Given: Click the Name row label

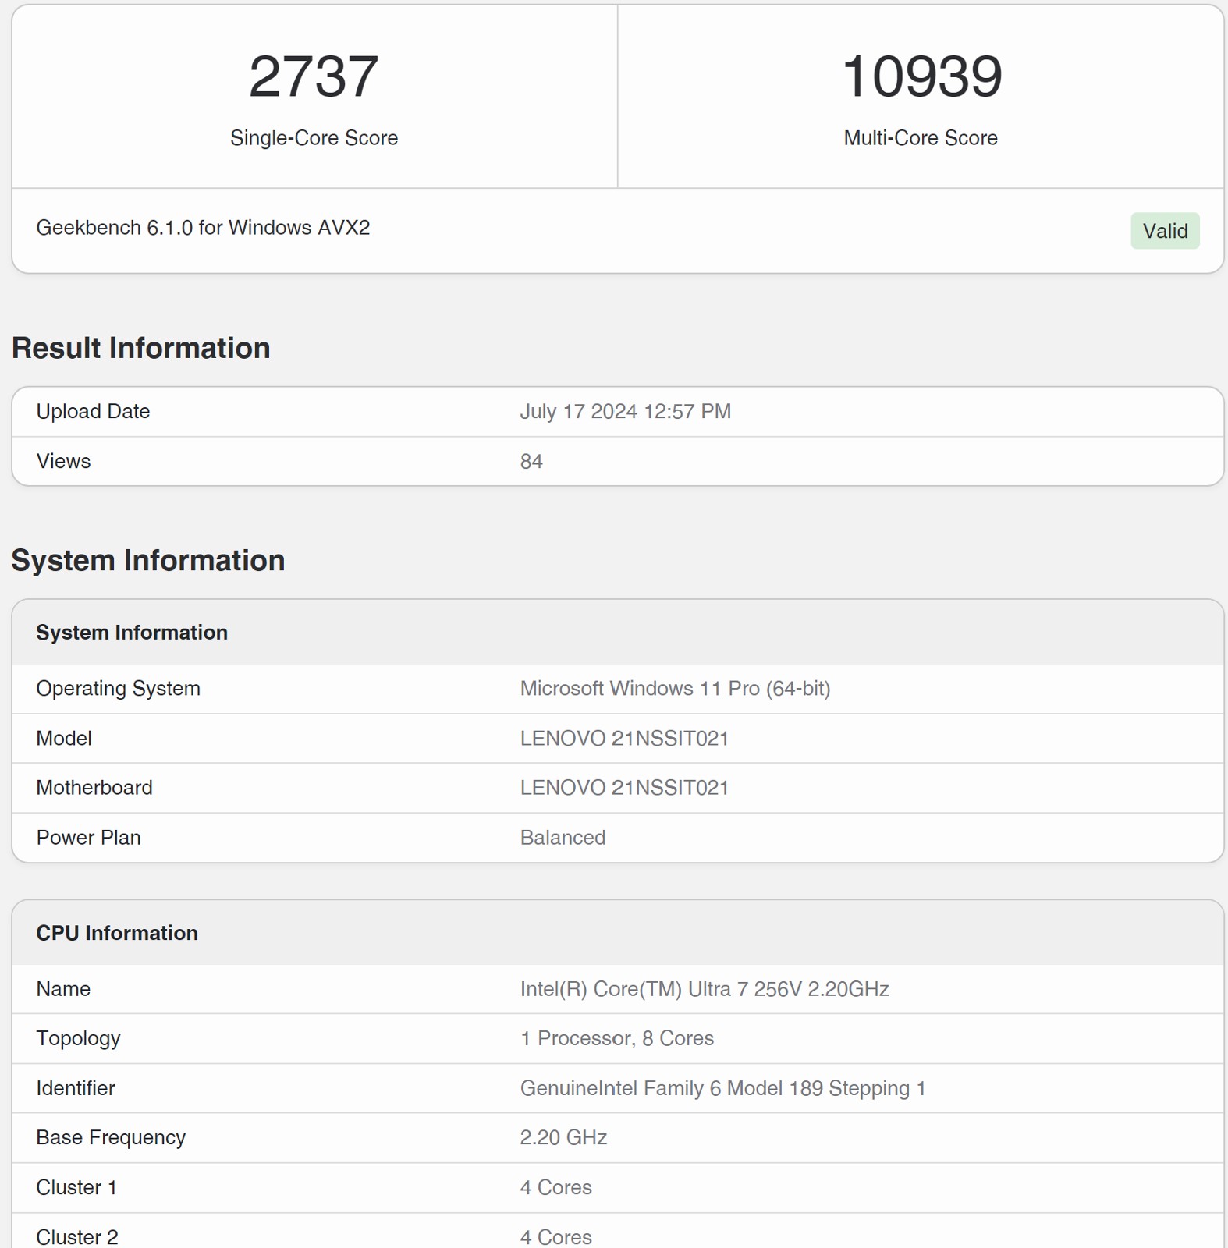Looking at the screenshot, I should tap(63, 989).
